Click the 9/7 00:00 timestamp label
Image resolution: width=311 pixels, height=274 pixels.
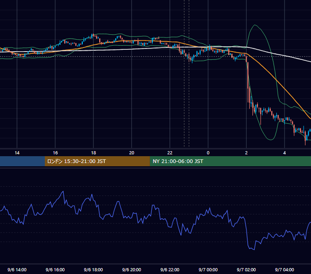pos(208,269)
